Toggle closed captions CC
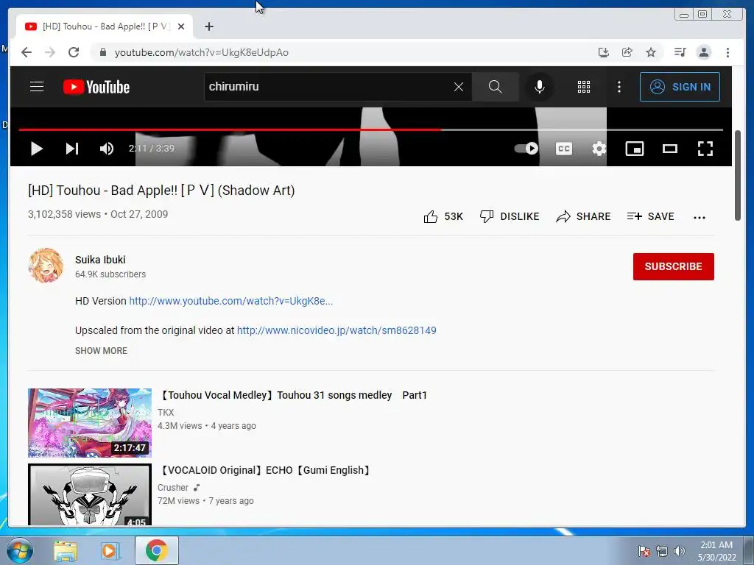 [563, 149]
